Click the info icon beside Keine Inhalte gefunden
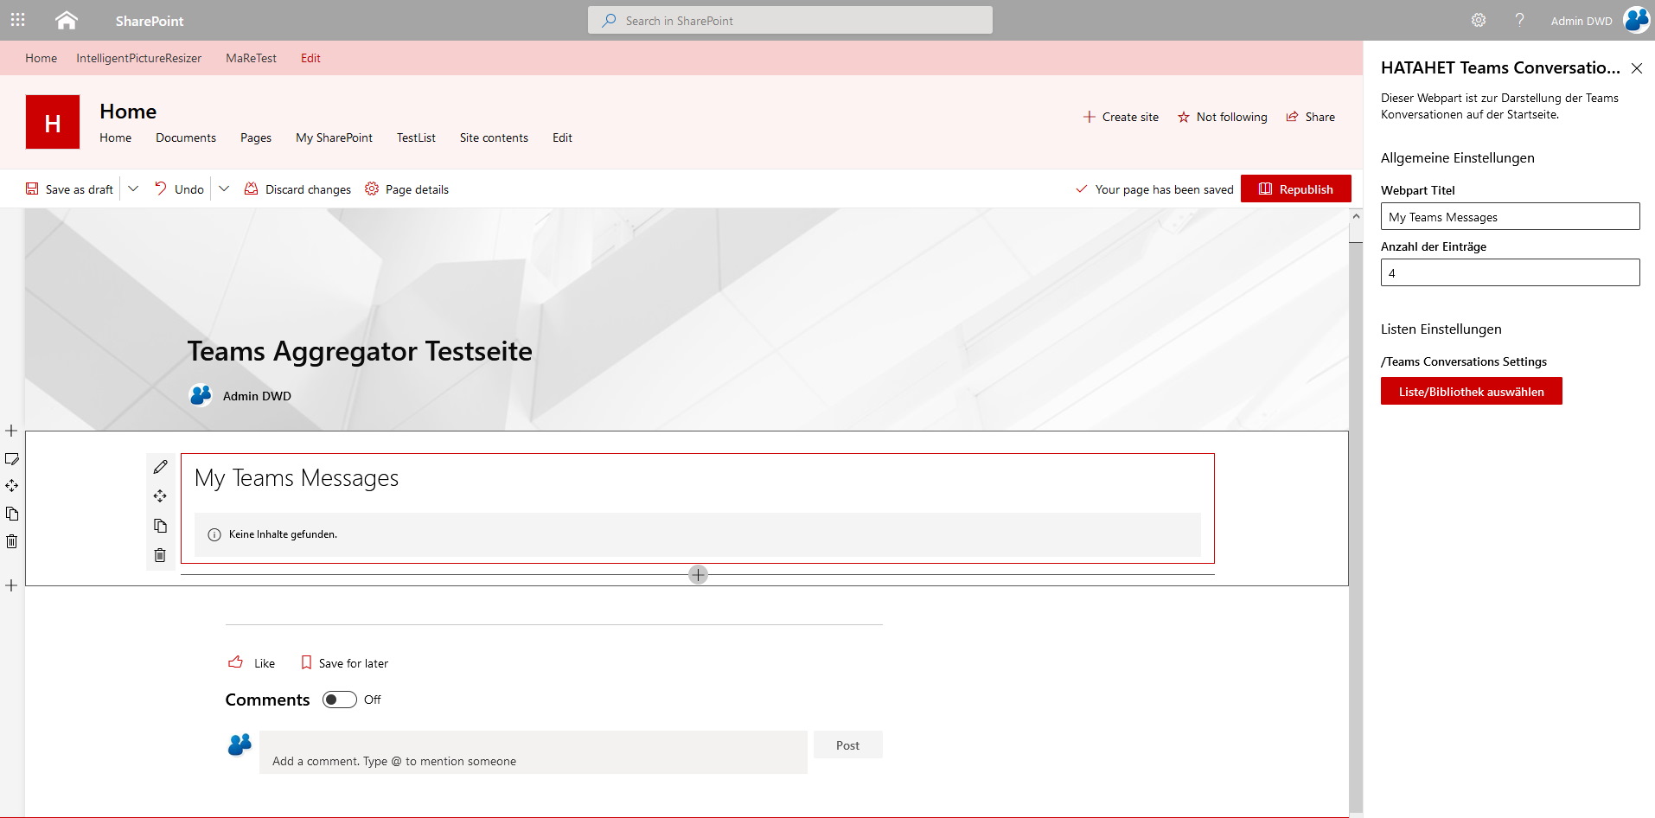 (214, 534)
